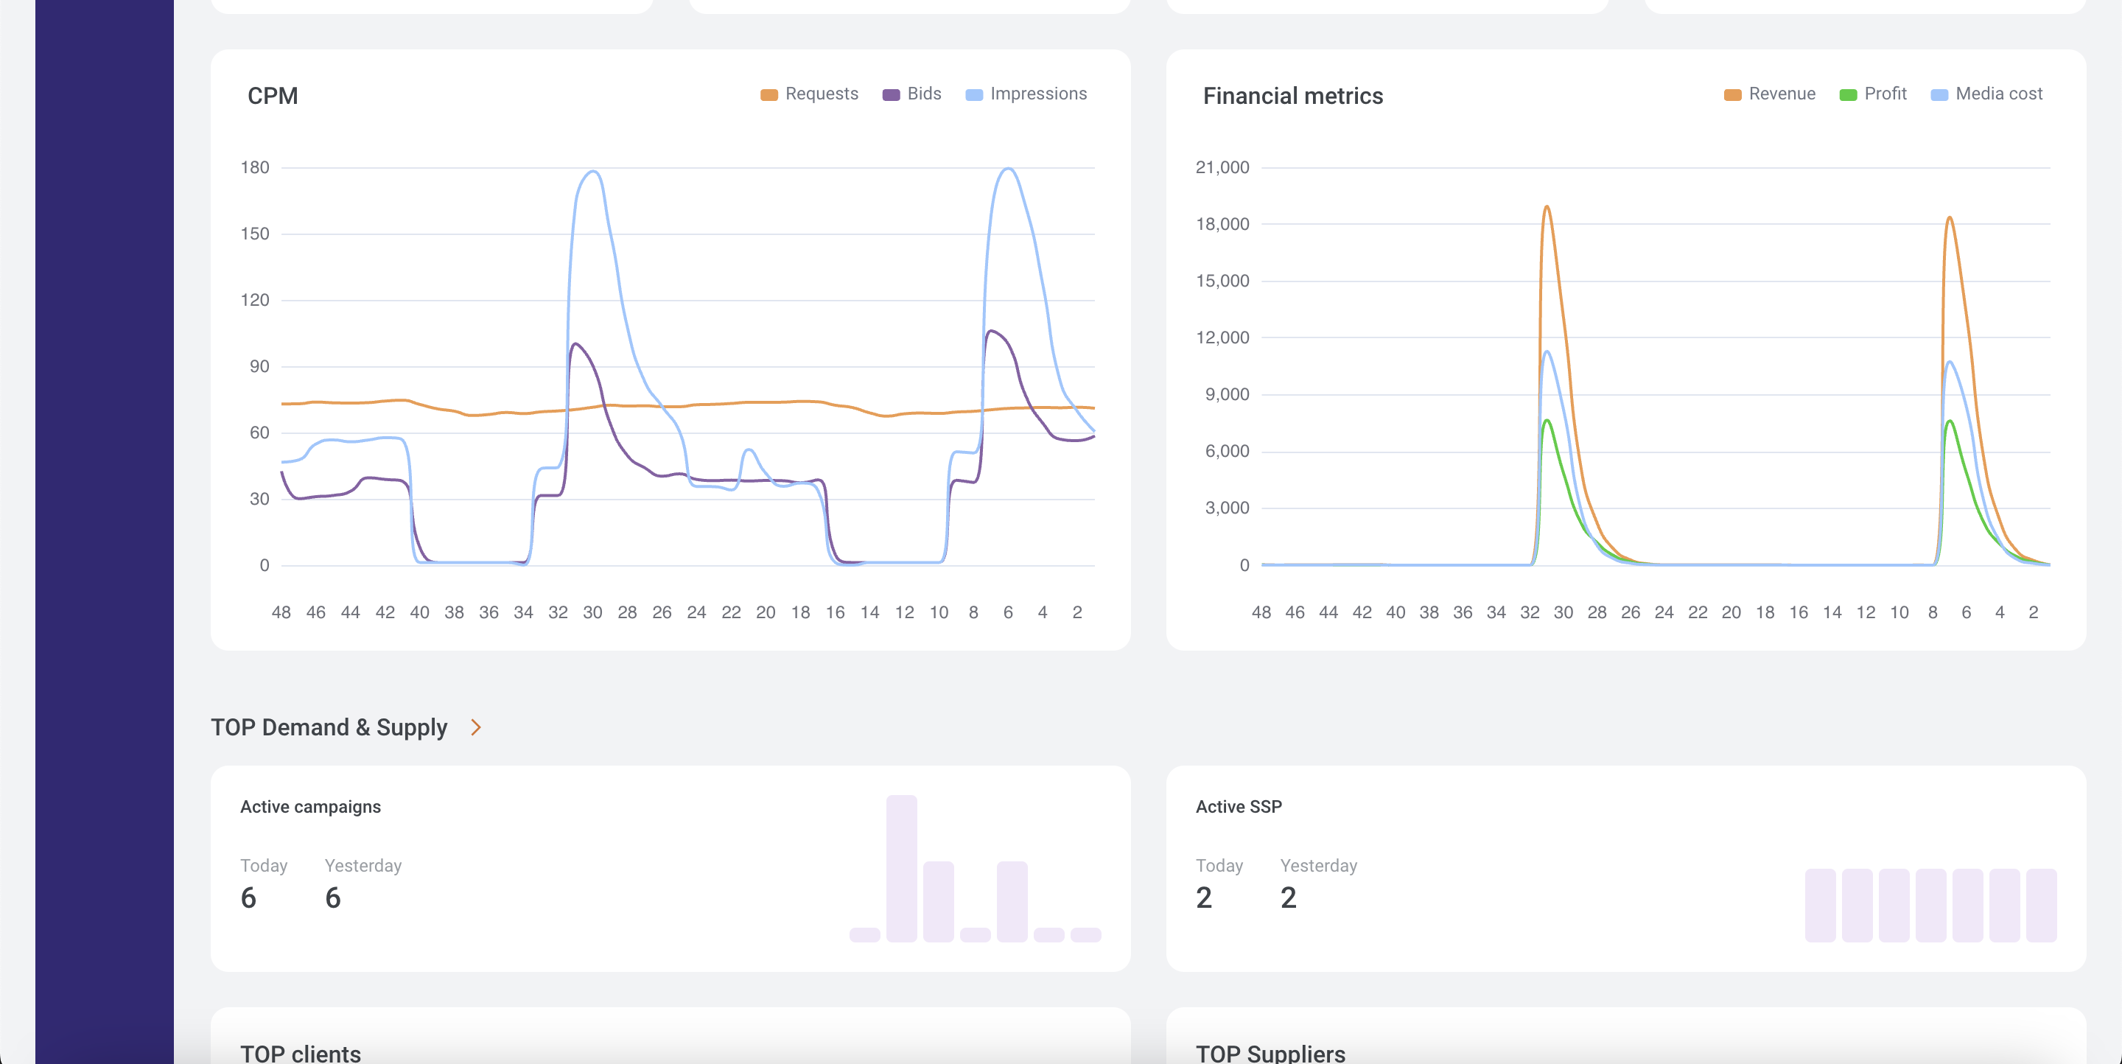Select tick 30 on CPM x-axis
This screenshot has width=2122, height=1064.
pos(592,612)
